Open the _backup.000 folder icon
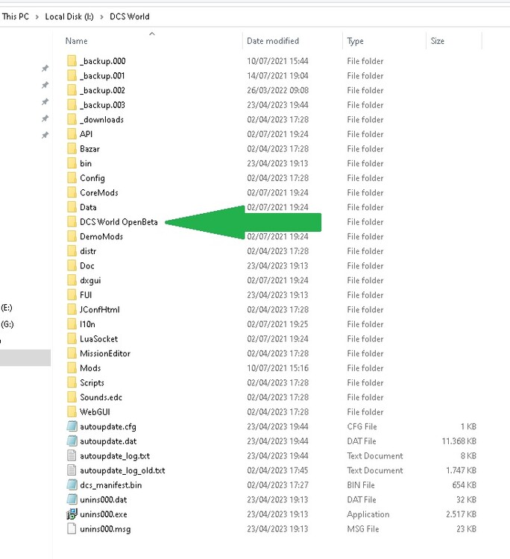Screen dimensions: 510x559 pos(72,61)
